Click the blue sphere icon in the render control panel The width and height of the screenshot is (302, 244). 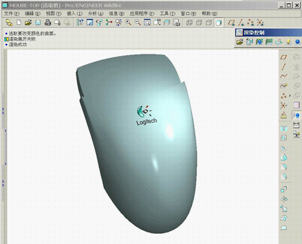[x=297, y=42]
